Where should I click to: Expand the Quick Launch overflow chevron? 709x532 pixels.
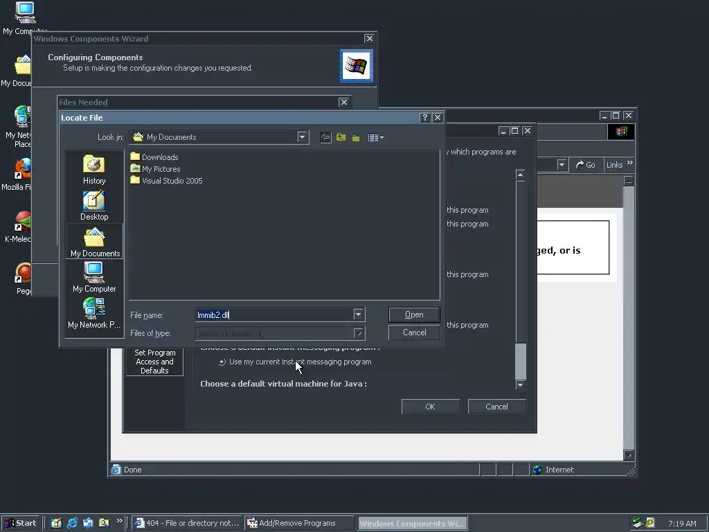point(119,521)
